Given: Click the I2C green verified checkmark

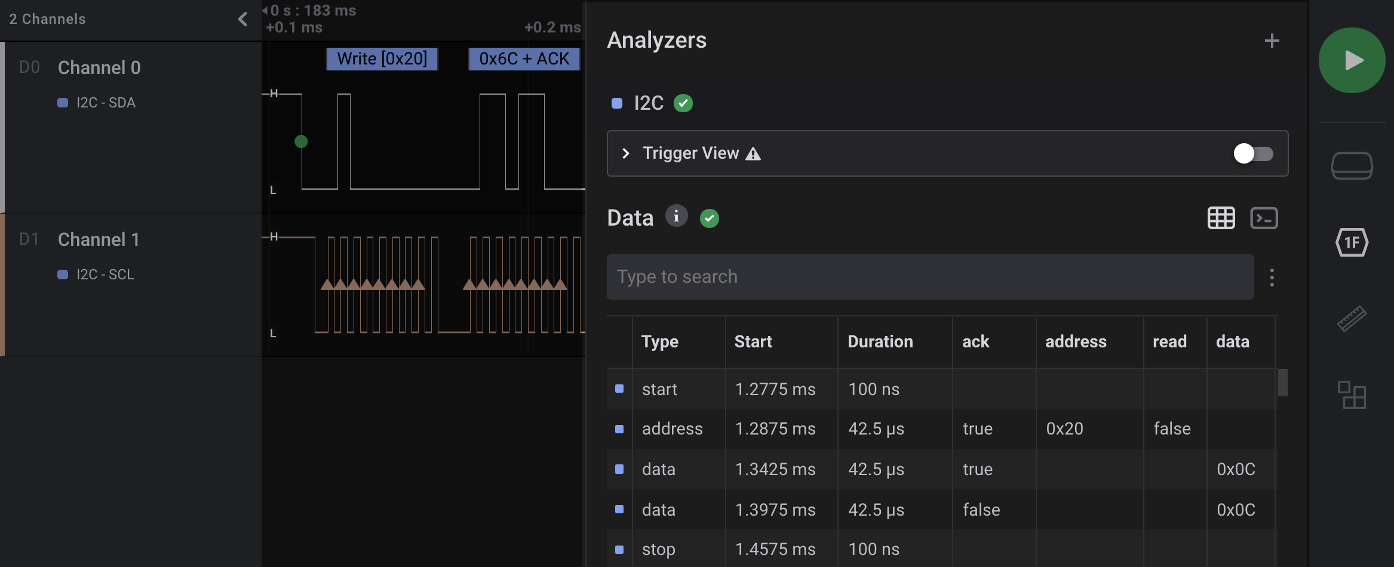Looking at the screenshot, I should [x=683, y=103].
